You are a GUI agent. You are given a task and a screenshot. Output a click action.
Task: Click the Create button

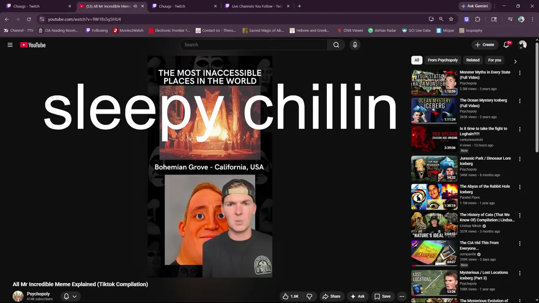pos(484,45)
